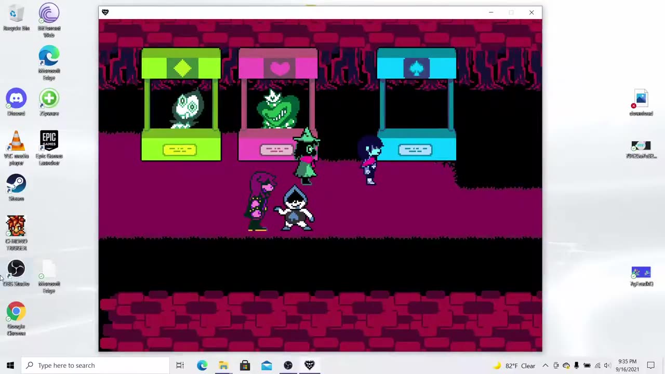The width and height of the screenshot is (665, 374).
Task: Click the Windows Start button
Action: tap(10, 365)
